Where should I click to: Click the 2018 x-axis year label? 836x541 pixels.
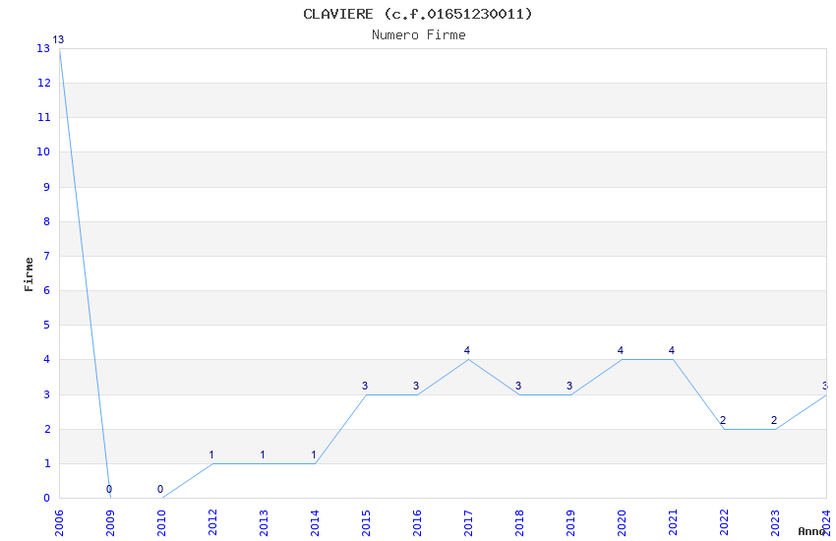point(519,523)
